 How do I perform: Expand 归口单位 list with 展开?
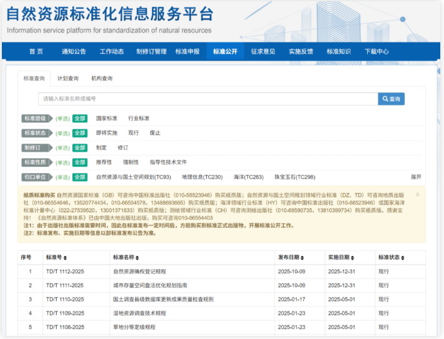(x=416, y=177)
